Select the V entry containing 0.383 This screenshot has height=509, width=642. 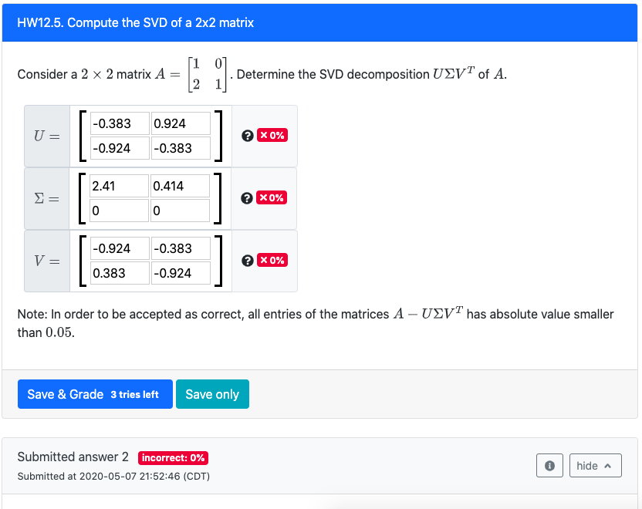pos(118,272)
